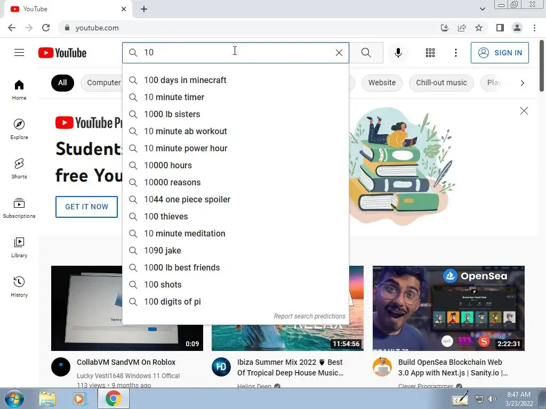Pick the '10 minute meditation' prediction
This screenshot has height=409, width=546.
(x=235, y=233)
